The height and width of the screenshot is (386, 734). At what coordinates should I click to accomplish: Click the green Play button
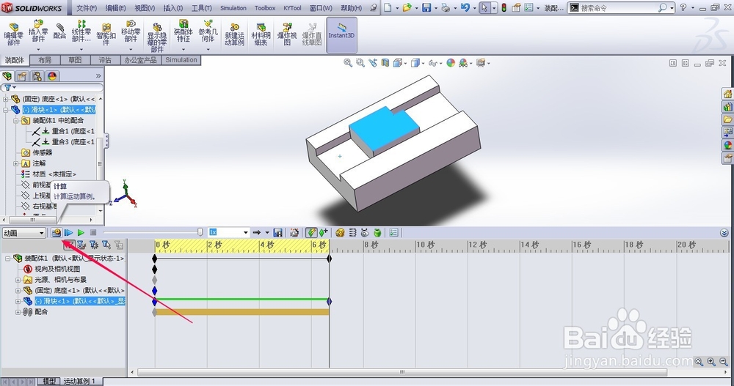[81, 232]
